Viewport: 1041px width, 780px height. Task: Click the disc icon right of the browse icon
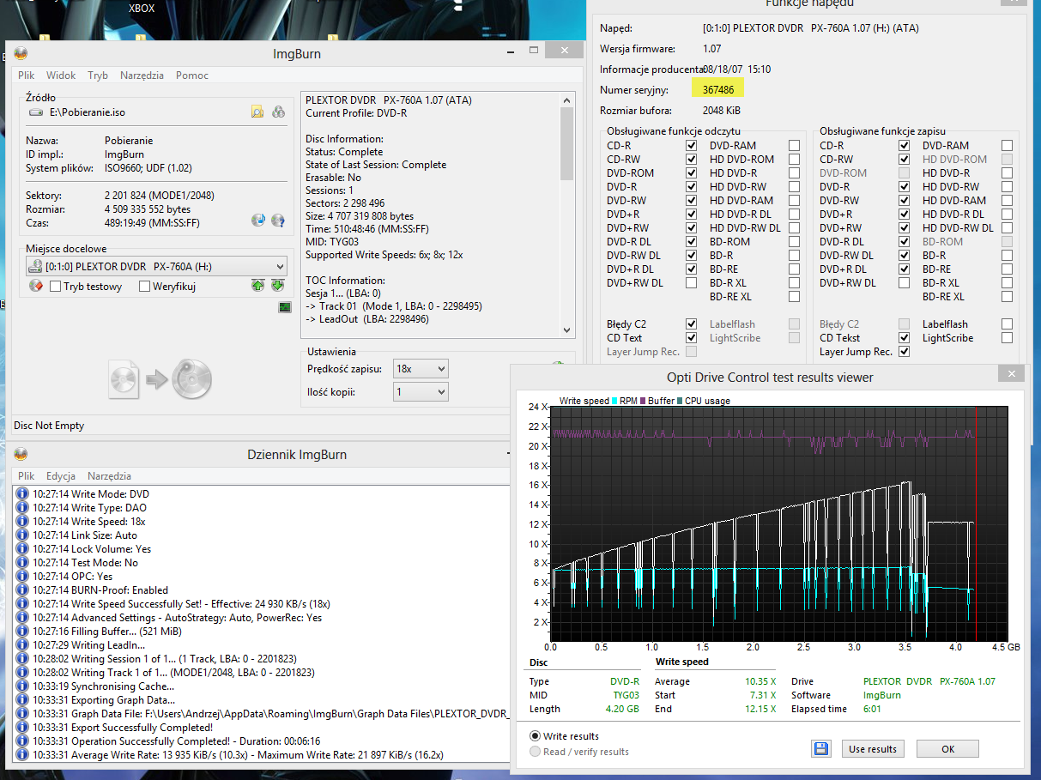pyautogui.click(x=278, y=112)
